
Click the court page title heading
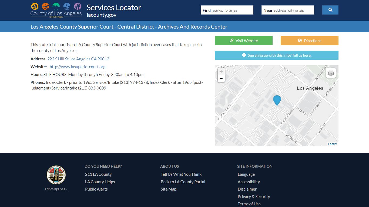[129, 27]
